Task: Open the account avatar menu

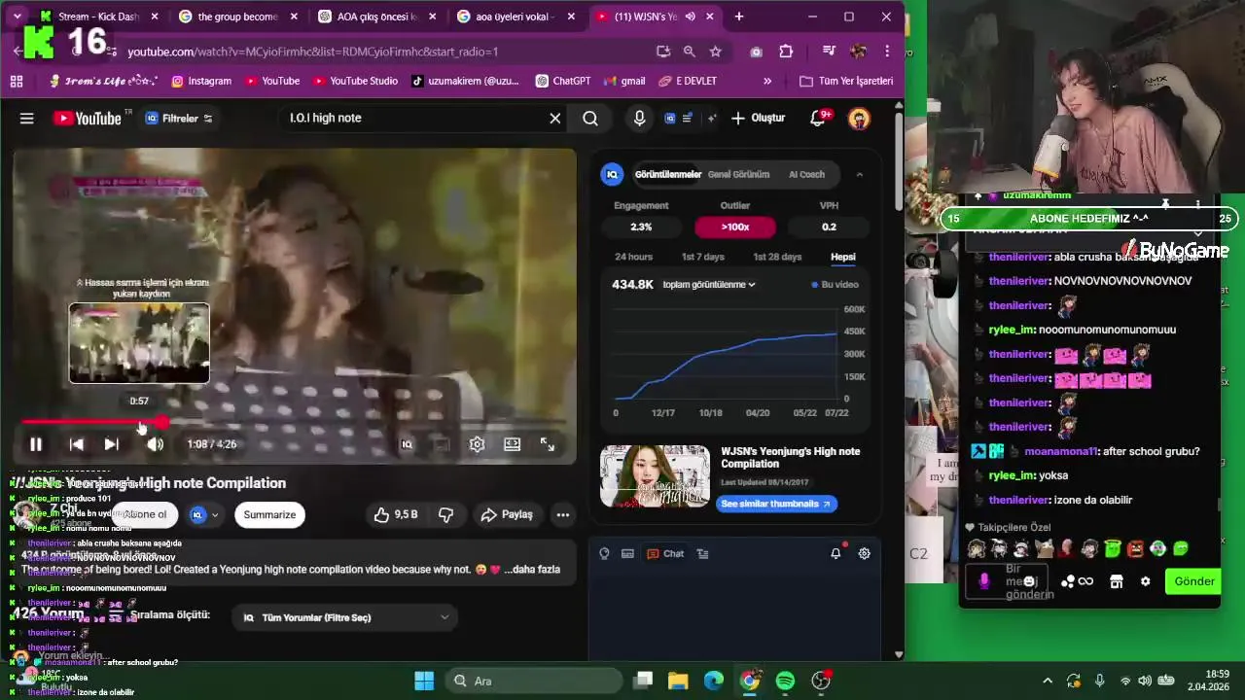Action: coord(859,119)
